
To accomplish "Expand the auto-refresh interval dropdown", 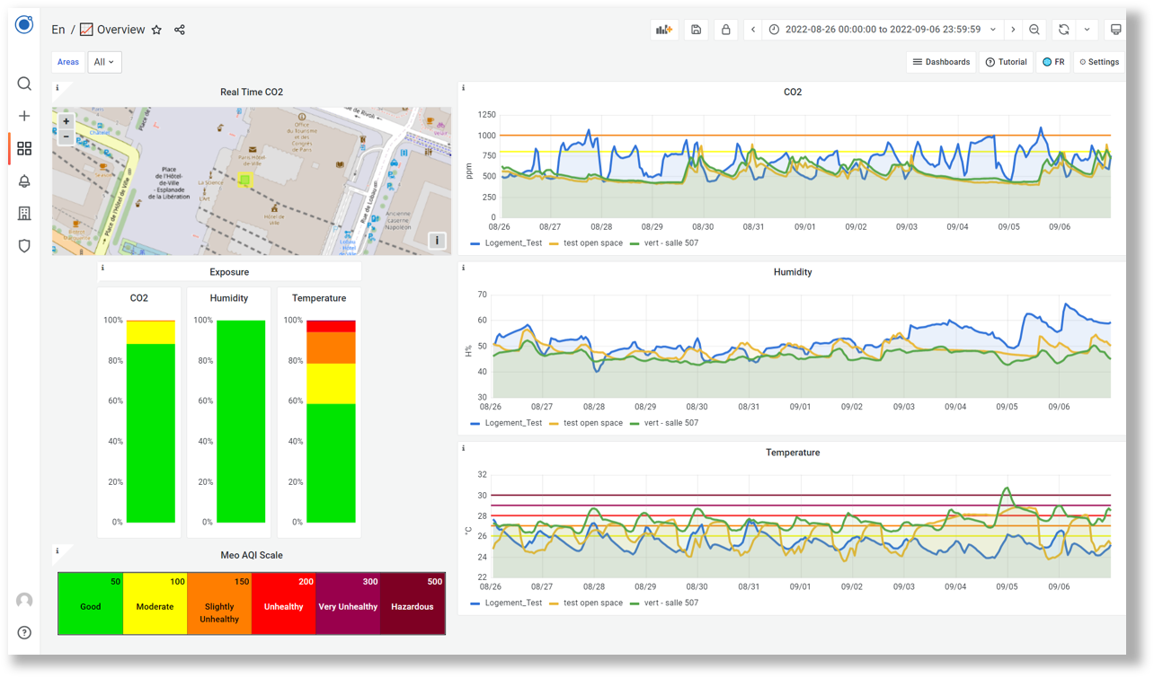I will pyautogui.click(x=1088, y=29).
